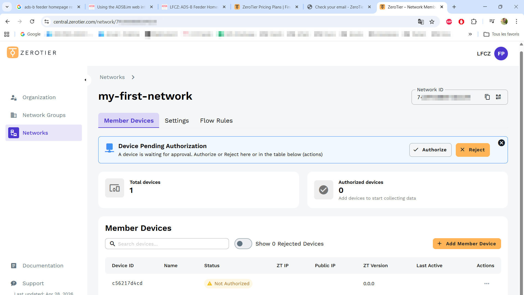Screen dimensions: 524x295
Task: Click the Networks breadcrumb link
Action: [x=112, y=77]
